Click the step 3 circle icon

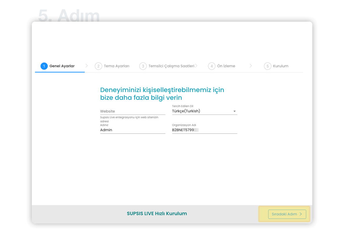pos(143,66)
